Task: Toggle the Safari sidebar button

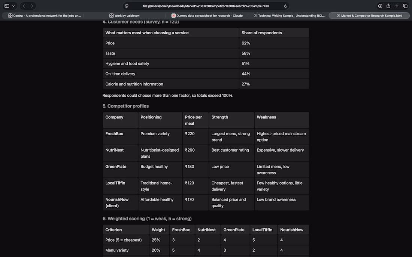Action: point(7,6)
